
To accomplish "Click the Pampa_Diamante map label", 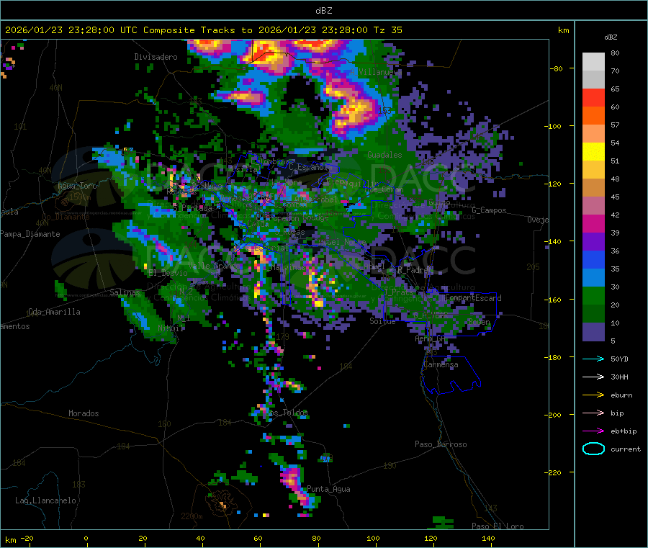I will (x=30, y=234).
